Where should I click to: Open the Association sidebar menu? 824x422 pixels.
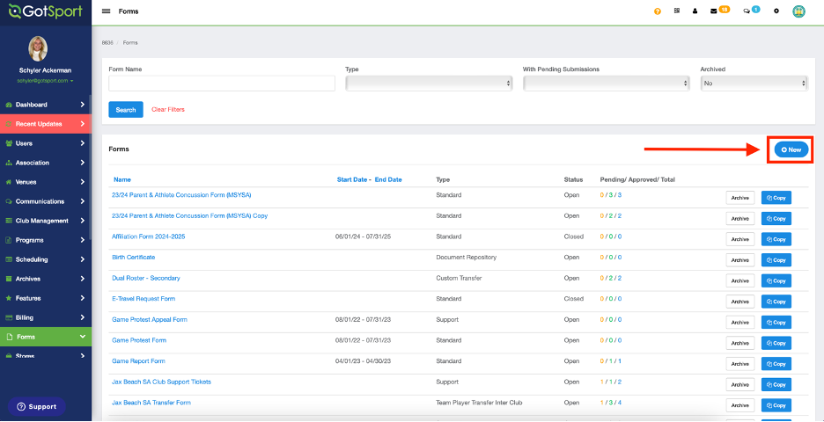click(x=46, y=163)
